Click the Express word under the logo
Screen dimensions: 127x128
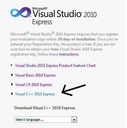(42, 22)
